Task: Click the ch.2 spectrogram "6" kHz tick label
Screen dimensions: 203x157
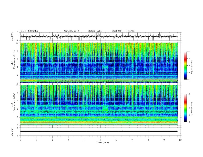Action: (x=18, y=101)
